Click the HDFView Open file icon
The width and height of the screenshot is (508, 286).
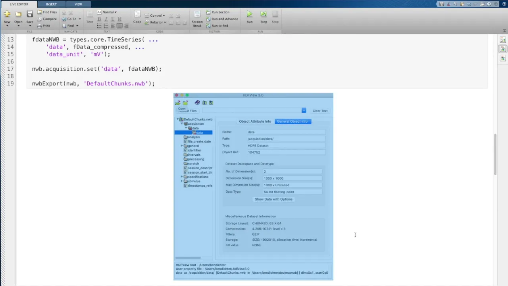tap(178, 103)
